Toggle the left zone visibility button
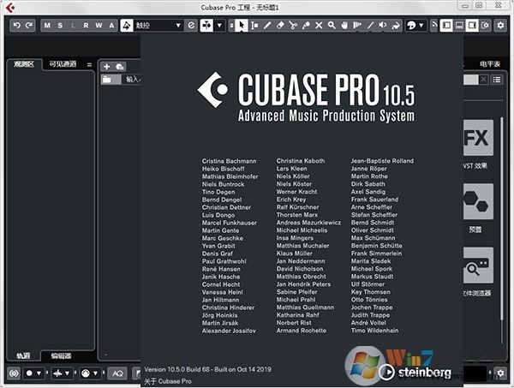The width and height of the screenshot is (514, 388). pos(446,25)
